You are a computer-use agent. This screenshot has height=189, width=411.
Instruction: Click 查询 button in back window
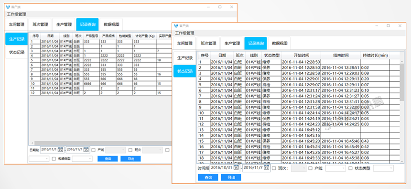pos(108,159)
